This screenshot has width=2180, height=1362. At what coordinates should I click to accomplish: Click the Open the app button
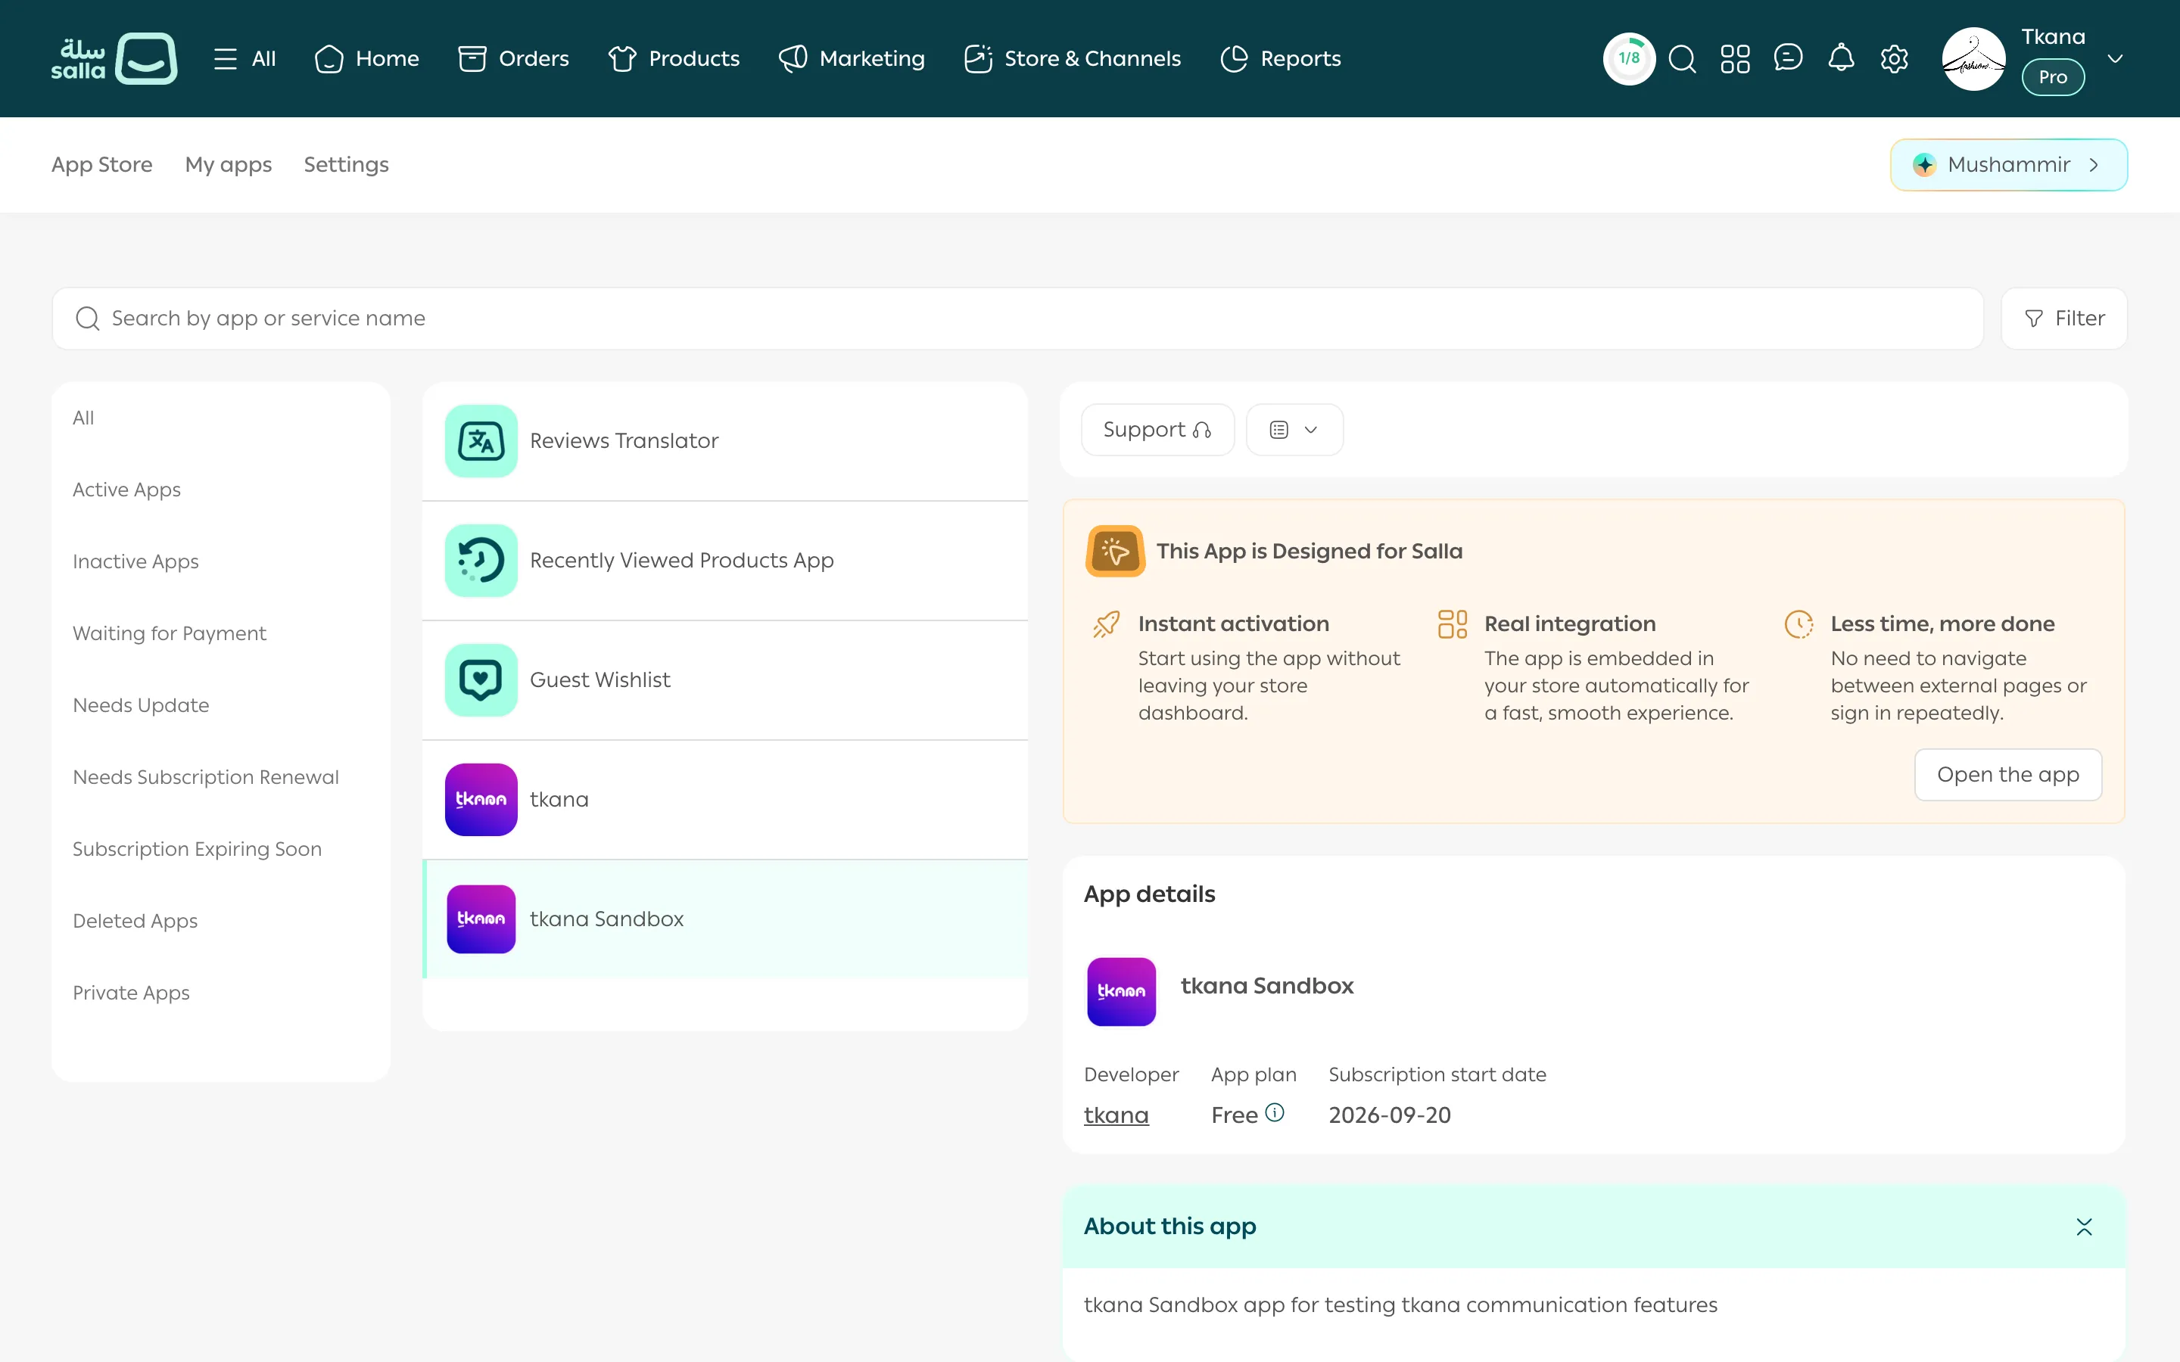2008,775
